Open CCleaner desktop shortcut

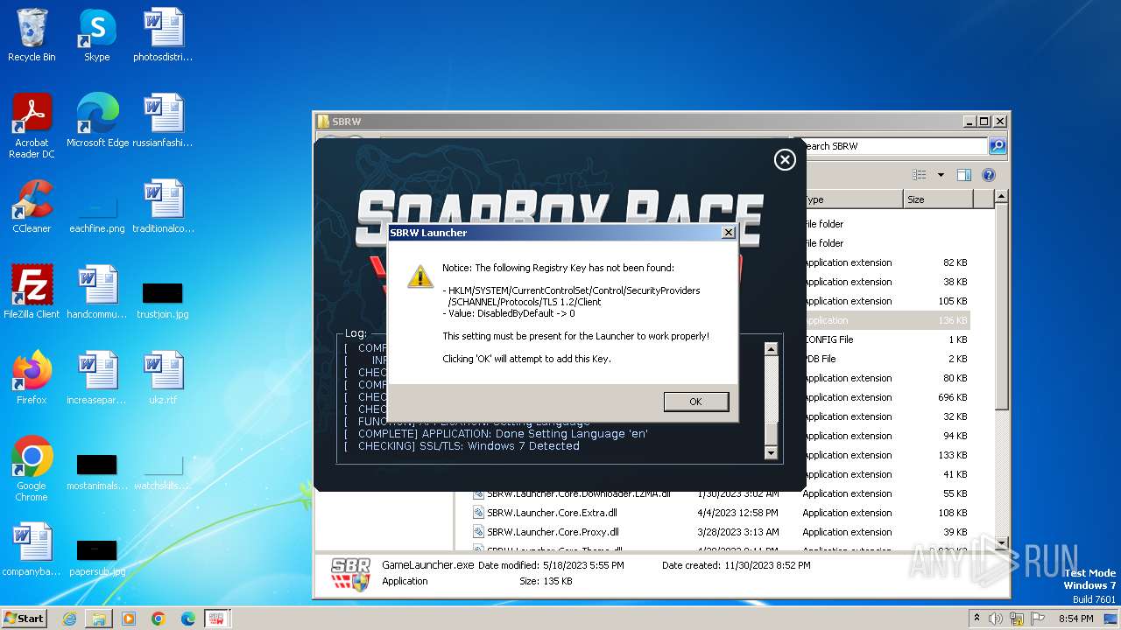pos(32,206)
